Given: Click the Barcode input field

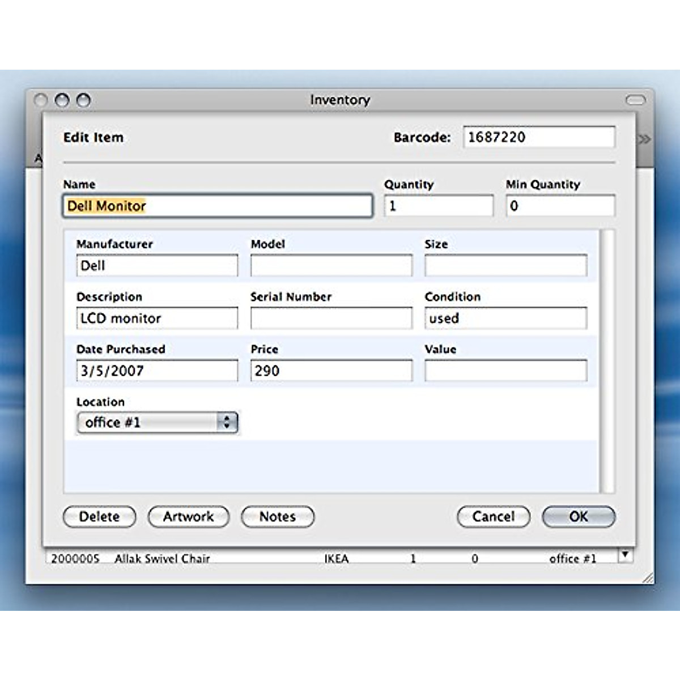Looking at the screenshot, I should pyautogui.click(x=538, y=137).
